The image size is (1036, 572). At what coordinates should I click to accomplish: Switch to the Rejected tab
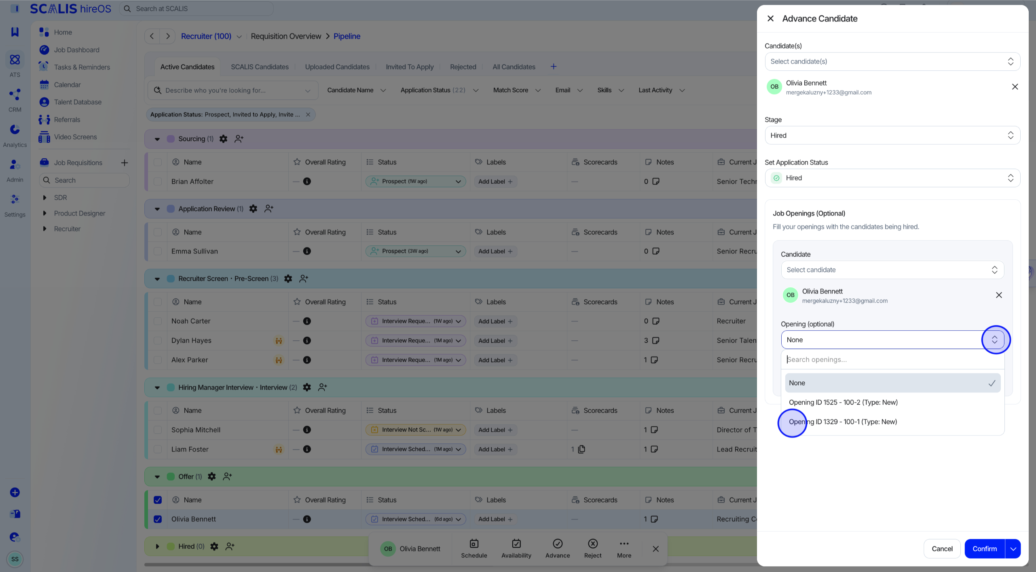point(463,67)
